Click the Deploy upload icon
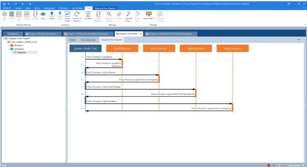This screenshot has width=307, height=167. 51,14
